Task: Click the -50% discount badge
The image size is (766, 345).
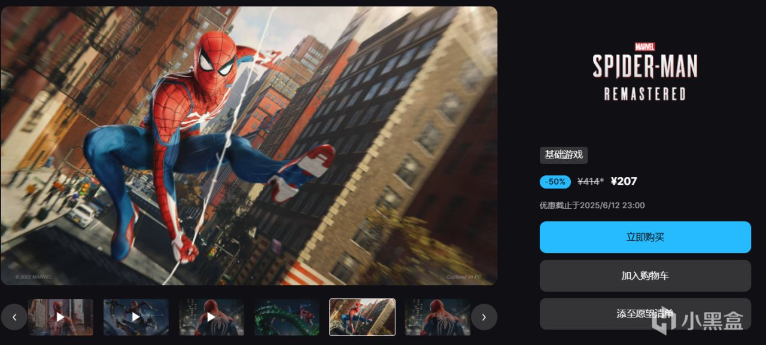Action: [x=555, y=182]
